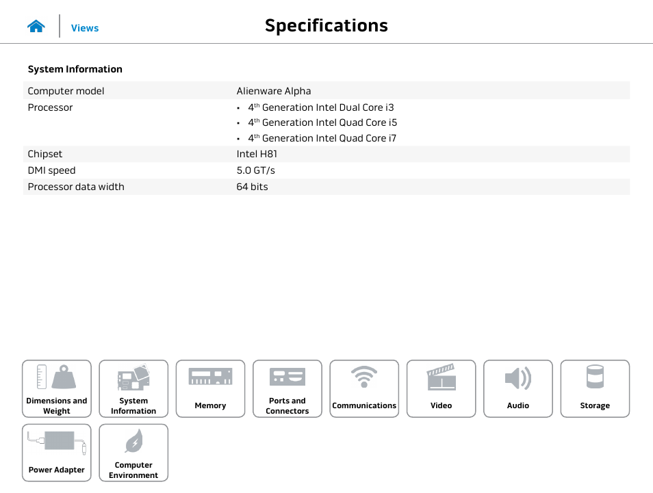
Task: Click the Processor row label
Action: pyautogui.click(x=51, y=107)
